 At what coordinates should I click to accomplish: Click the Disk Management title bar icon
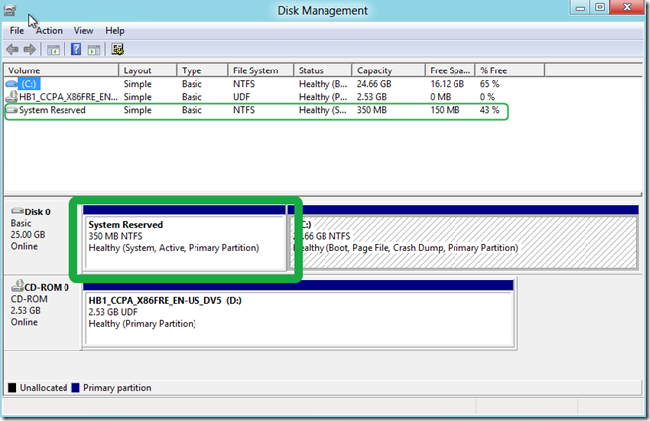tap(10, 10)
